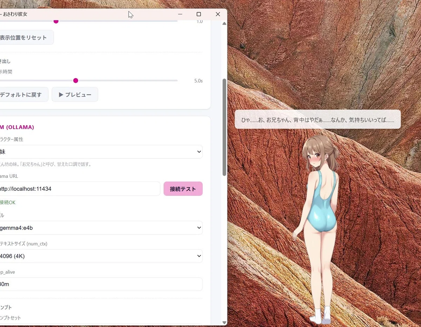Open the 4096 (4K) context size dropdown
421x327 pixels.
101,256
